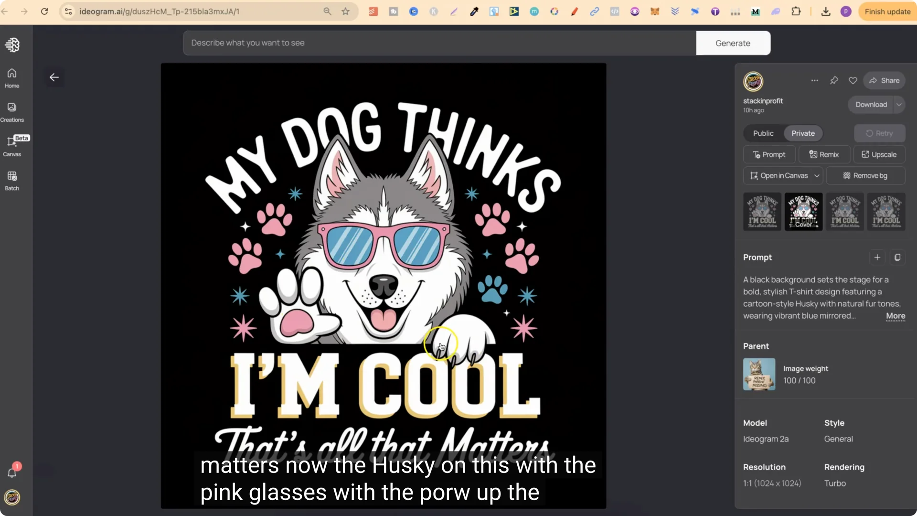The image size is (917, 516).
Task: Expand the Download options chevron
Action: click(899, 104)
